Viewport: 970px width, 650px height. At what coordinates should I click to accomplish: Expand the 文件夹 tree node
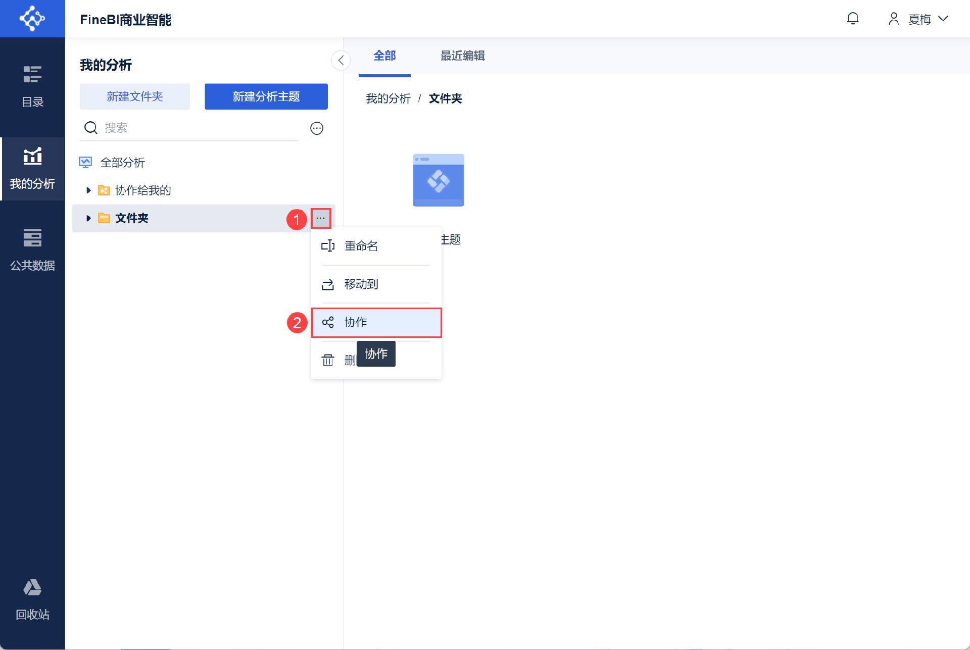(88, 218)
